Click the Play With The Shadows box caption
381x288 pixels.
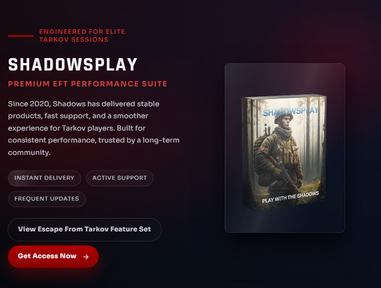click(x=290, y=197)
